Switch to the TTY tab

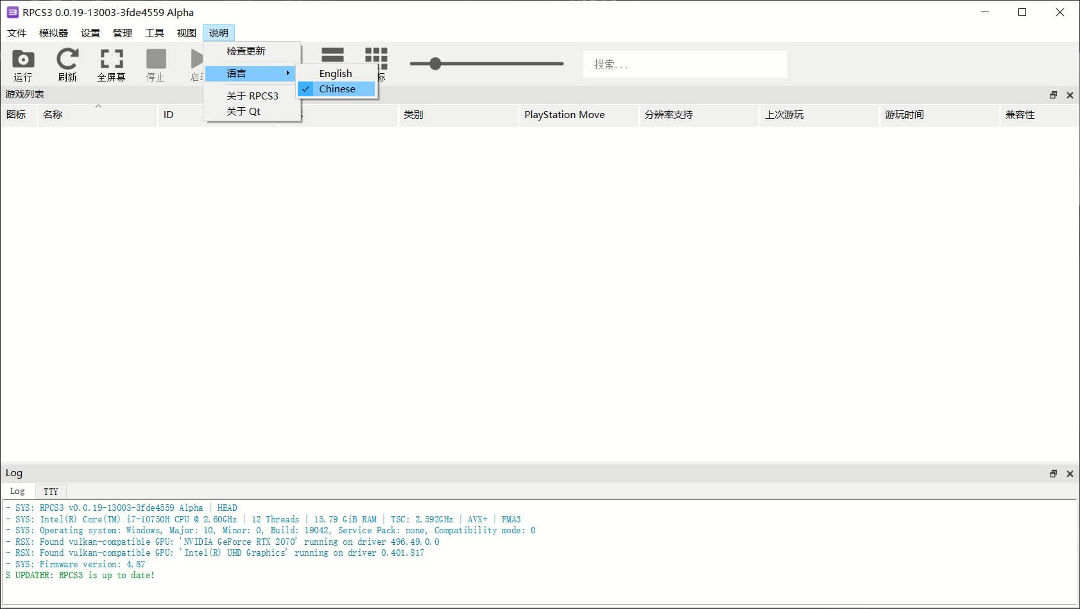[51, 492]
